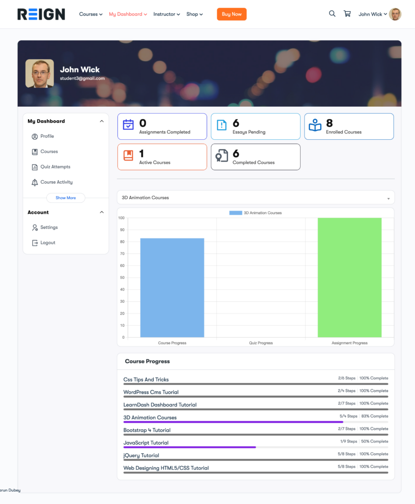Click the Show More link in the sidebar
The height and width of the screenshot is (504, 415).
(x=65, y=197)
